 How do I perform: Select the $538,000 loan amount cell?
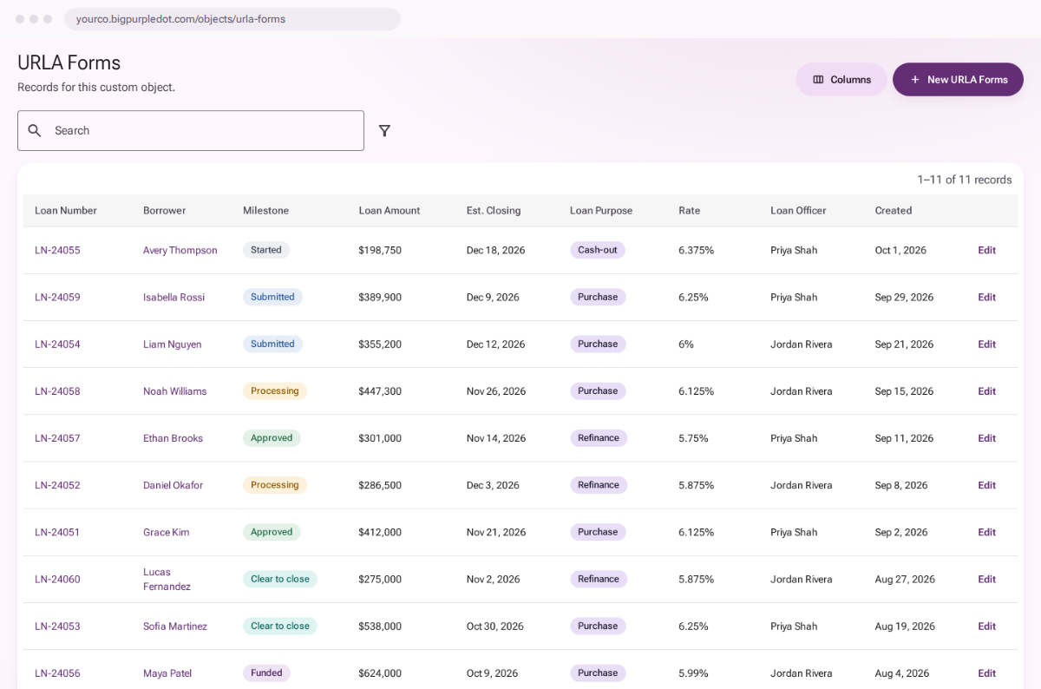pyautogui.click(x=380, y=626)
